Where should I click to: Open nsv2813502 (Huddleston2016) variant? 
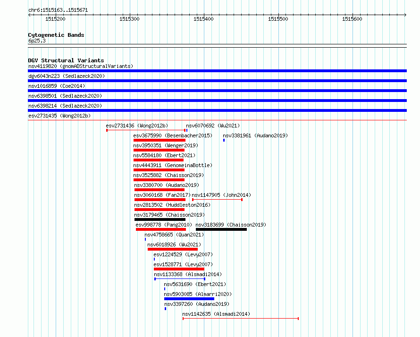click(x=172, y=205)
